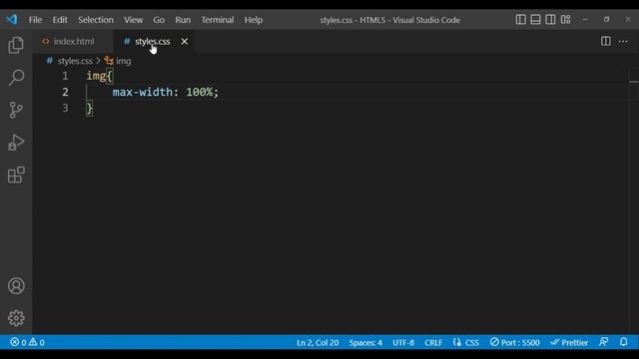Open the Selection menu

coord(96,20)
